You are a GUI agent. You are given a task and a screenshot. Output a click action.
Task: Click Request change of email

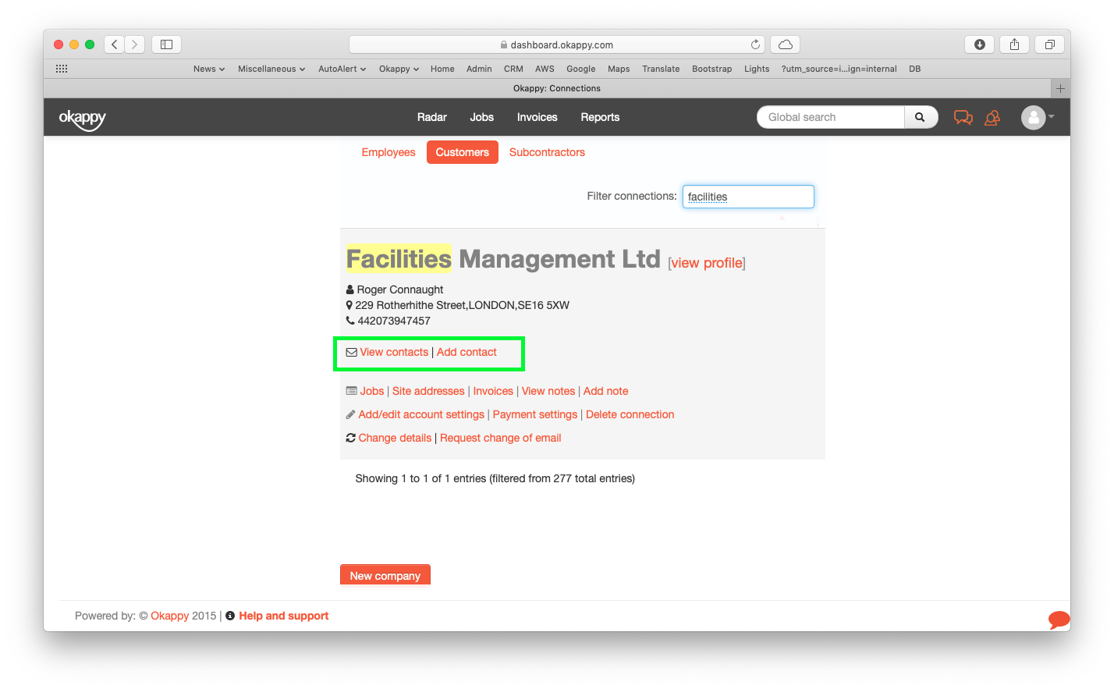point(501,438)
